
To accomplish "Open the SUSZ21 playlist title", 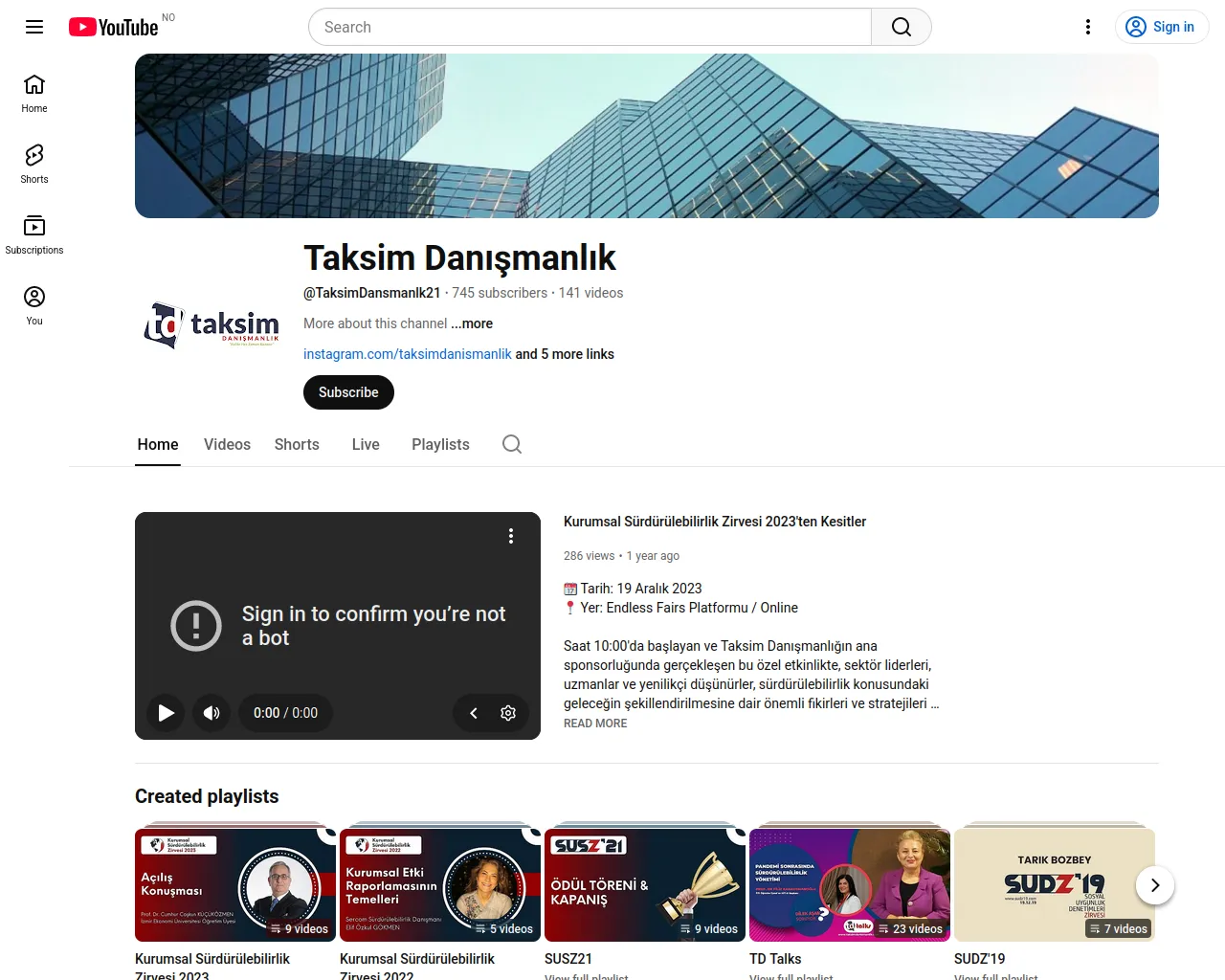I will (x=568, y=959).
